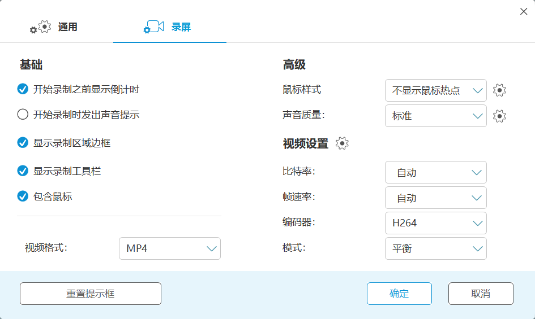Open sound quality settings gear

click(x=499, y=116)
